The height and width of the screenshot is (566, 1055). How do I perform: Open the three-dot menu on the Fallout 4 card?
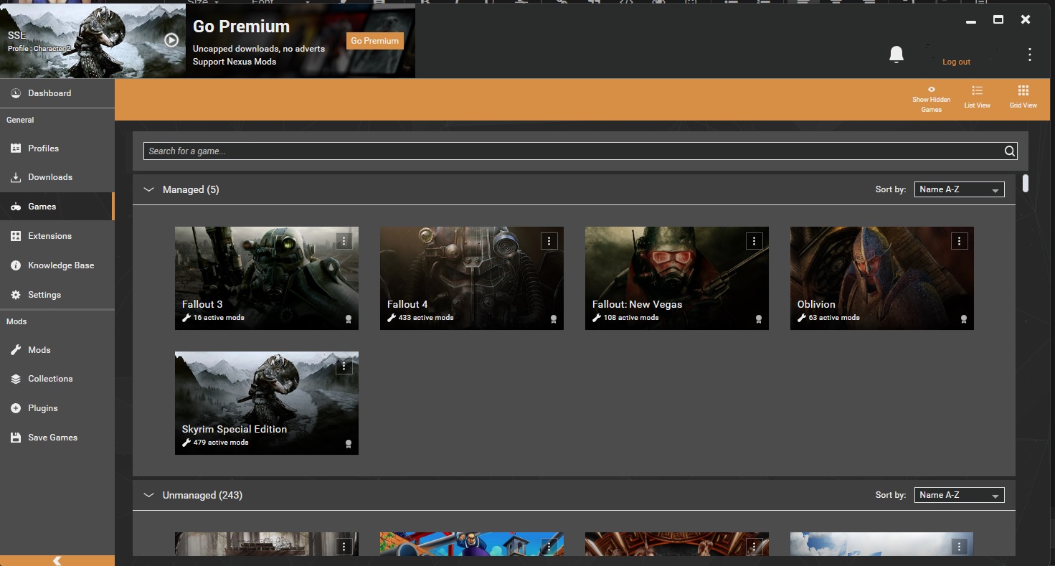pyautogui.click(x=549, y=241)
